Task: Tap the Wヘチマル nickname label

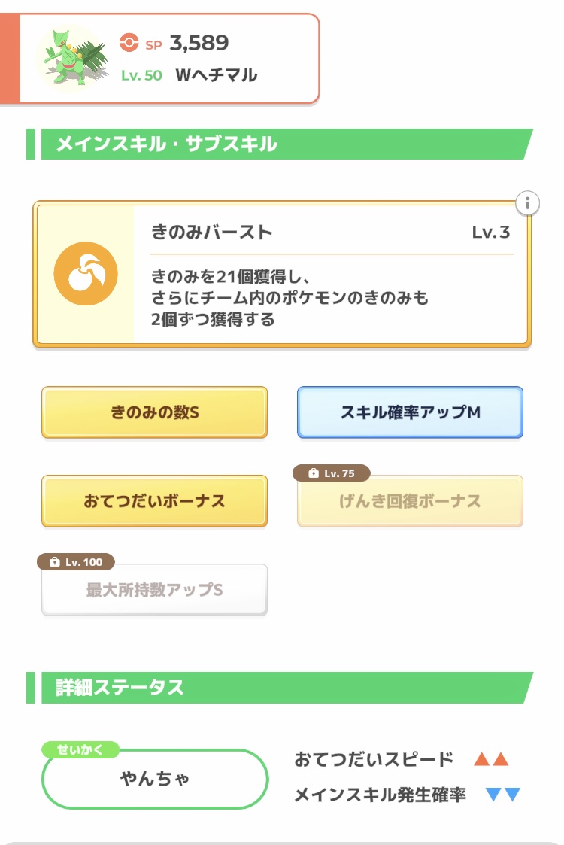Action: tap(216, 75)
